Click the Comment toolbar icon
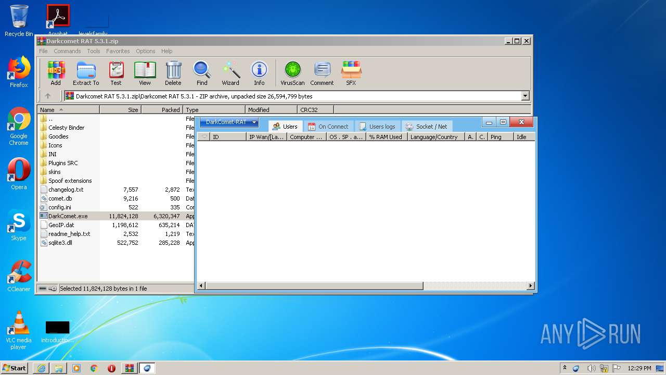 click(322, 73)
